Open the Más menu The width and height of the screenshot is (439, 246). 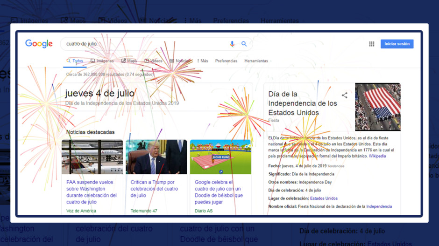click(x=203, y=61)
